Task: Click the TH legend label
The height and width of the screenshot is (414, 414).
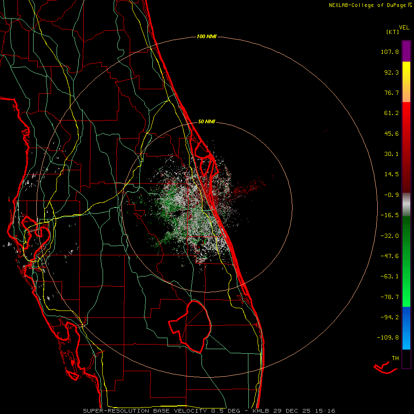Action: pos(395,358)
